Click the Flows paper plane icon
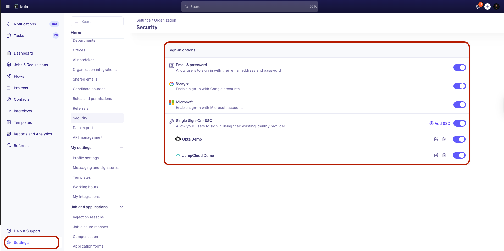The height and width of the screenshot is (251, 504). tap(9, 76)
